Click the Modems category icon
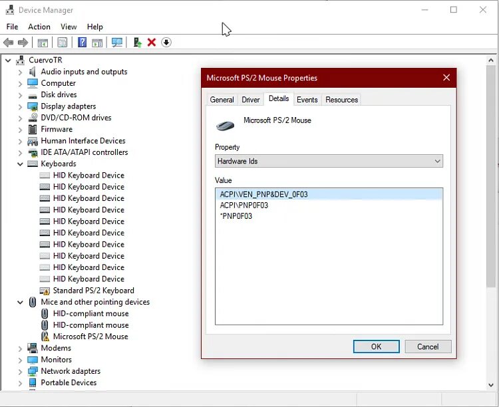Viewport: 499px width, 407px height. coord(33,348)
